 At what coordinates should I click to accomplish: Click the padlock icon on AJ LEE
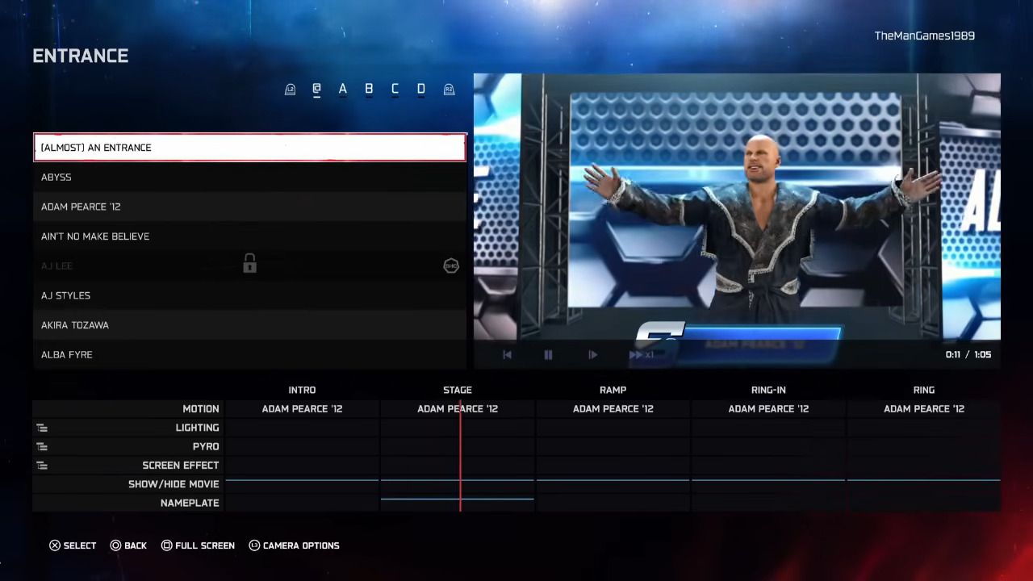pos(250,264)
